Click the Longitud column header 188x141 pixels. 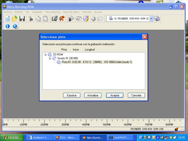90,50
